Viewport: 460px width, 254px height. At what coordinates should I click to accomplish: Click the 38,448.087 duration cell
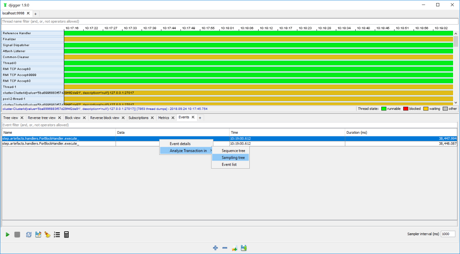(x=401, y=144)
